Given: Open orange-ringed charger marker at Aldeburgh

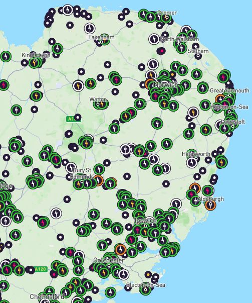Looking at the screenshot, I should (x=210, y=205).
